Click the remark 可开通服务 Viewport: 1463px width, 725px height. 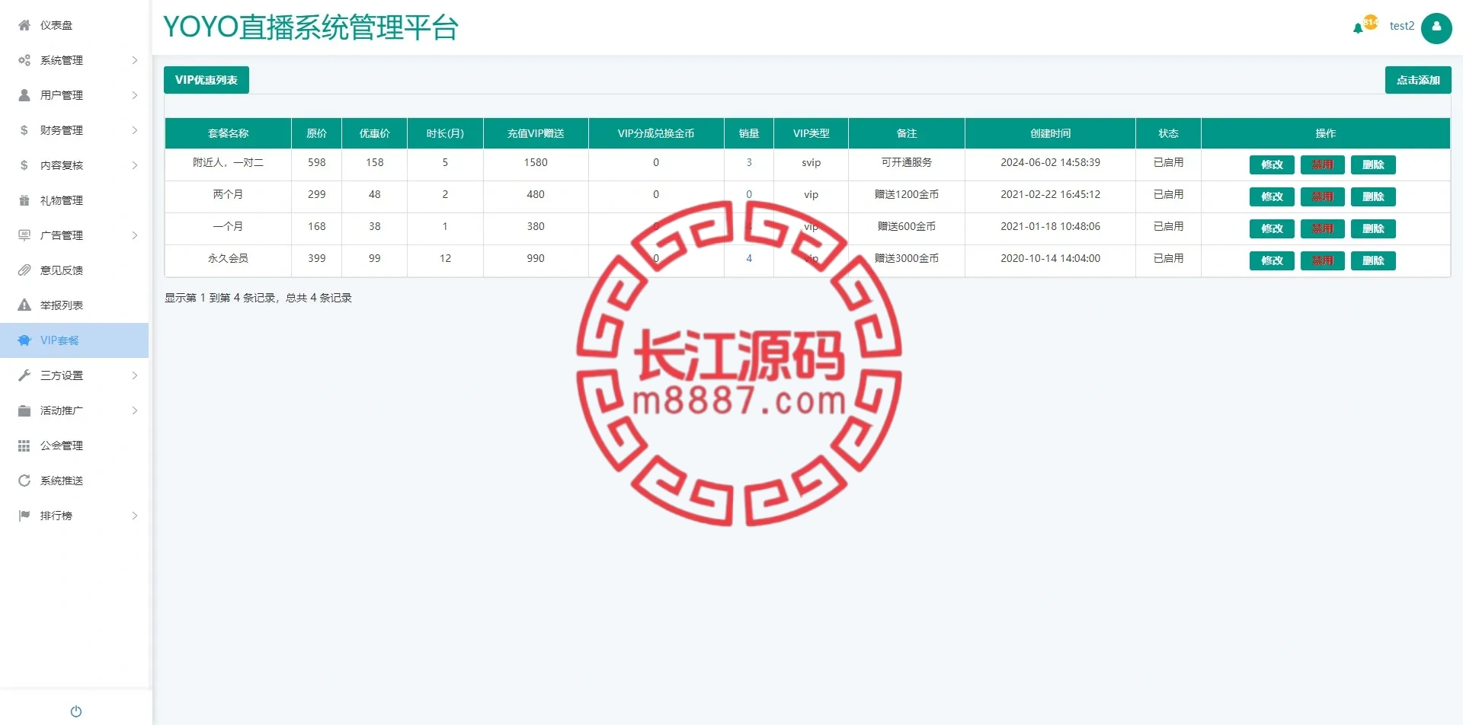(x=907, y=162)
